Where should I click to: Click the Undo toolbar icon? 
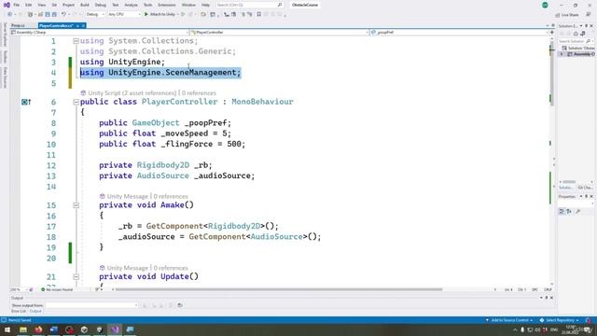tap(63, 14)
